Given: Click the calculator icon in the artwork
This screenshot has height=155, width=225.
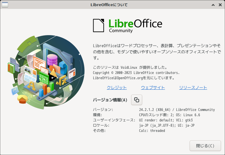Looking at the screenshot, I should pos(72,73).
